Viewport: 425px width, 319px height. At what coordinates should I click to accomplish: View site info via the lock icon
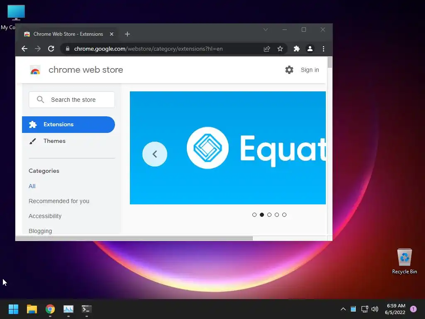point(68,49)
